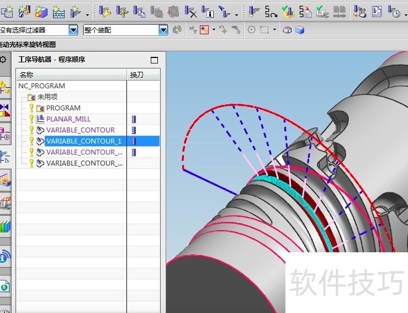Click the Create Geometry cube icon

41,10
